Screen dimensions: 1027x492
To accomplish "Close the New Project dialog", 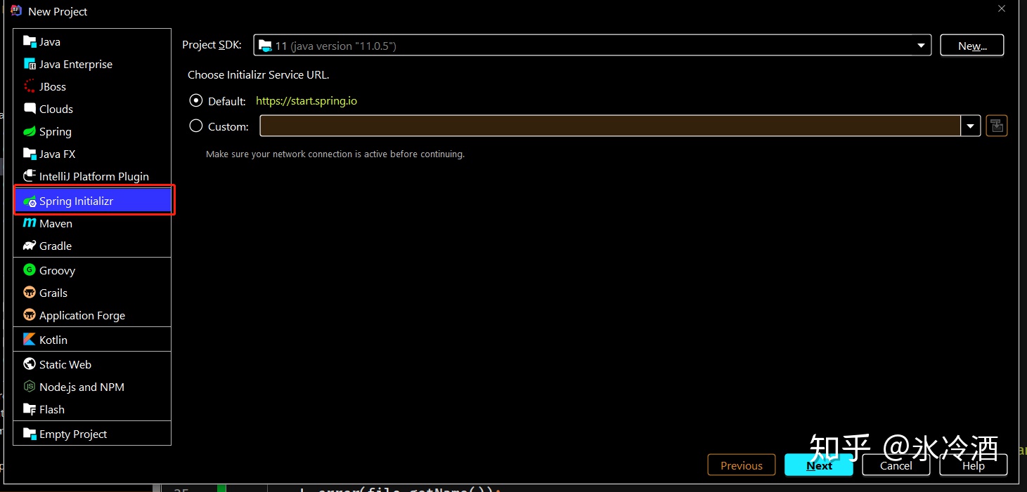I will coord(1002,8).
